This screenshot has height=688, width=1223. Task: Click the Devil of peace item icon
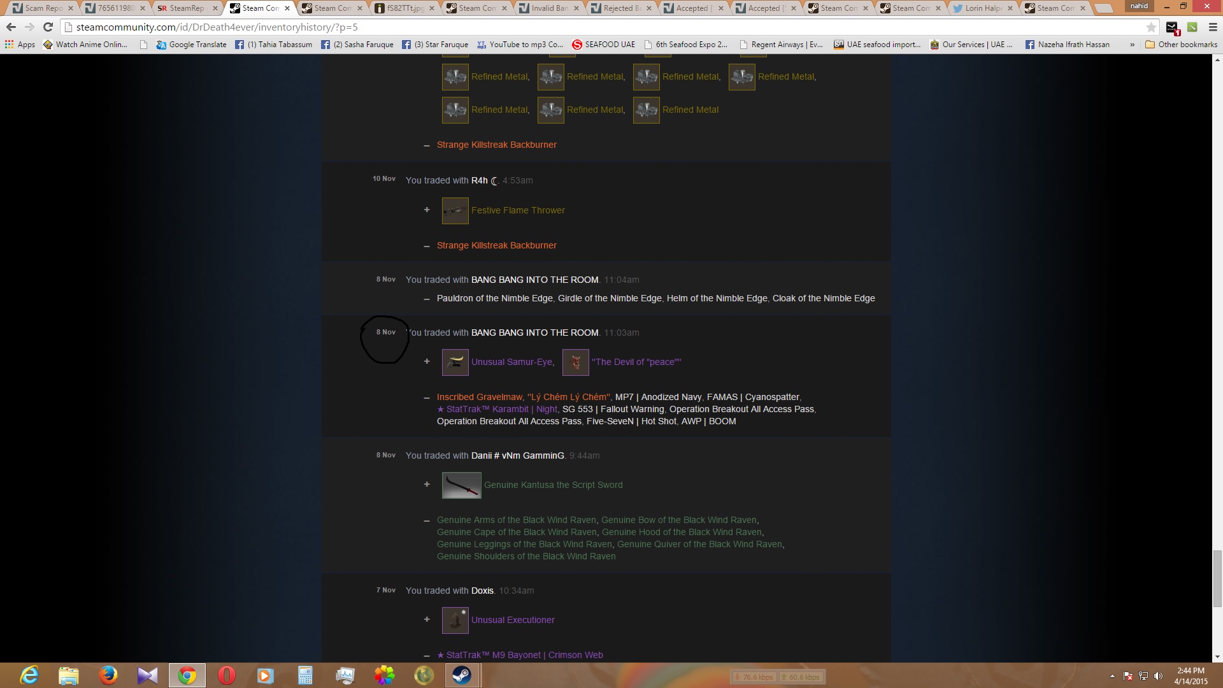(575, 362)
